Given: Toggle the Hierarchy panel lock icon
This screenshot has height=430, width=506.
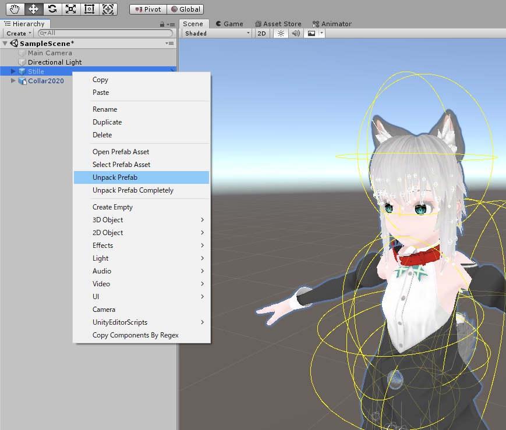Looking at the screenshot, I should point(162,24).
